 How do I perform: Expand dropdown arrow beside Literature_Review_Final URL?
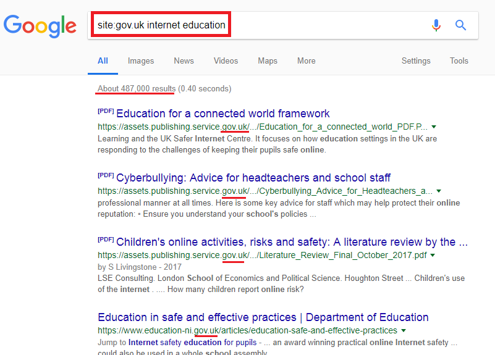pyautogui.click(x=433, y=255)
